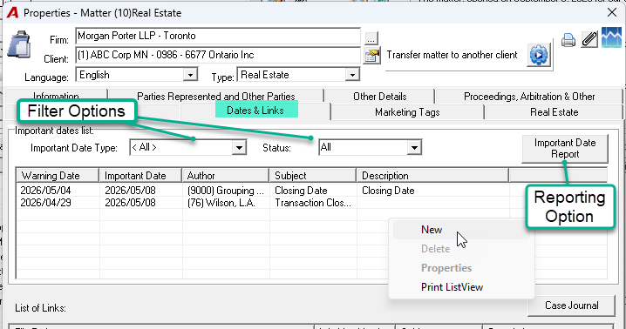The width and height of the screenshot is (626, 329).
Task: Select the Dates & Links tab
Action: click(x=255, y=111)
